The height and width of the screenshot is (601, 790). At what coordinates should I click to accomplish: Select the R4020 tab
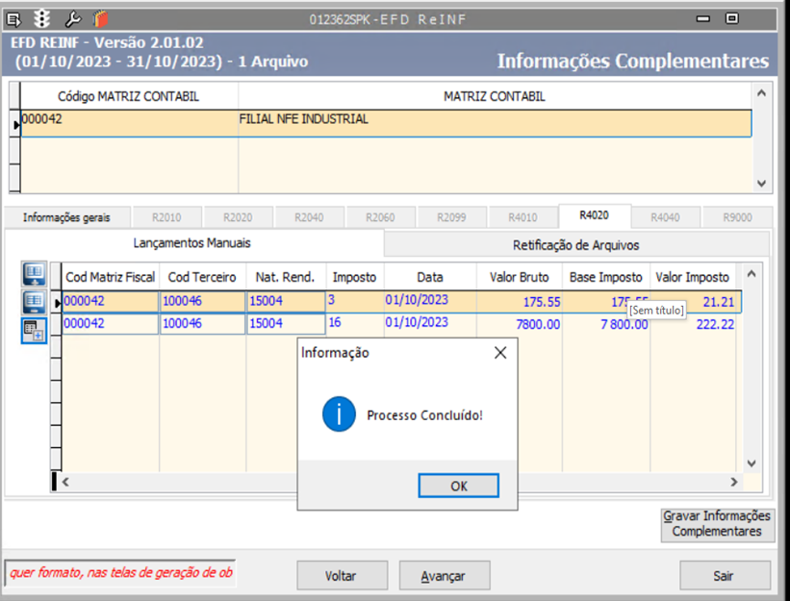[x=594, y=215]
